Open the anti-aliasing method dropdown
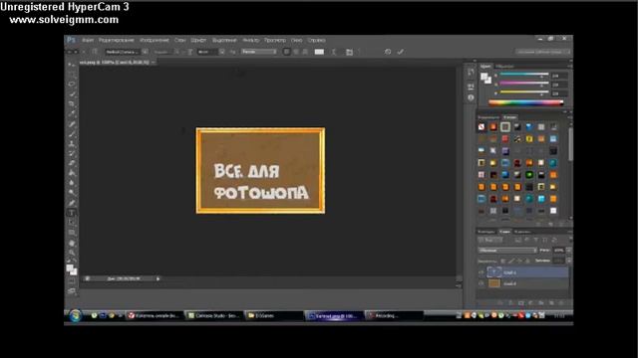The height and width of the screenshot is (358, 638). point(258,52)
